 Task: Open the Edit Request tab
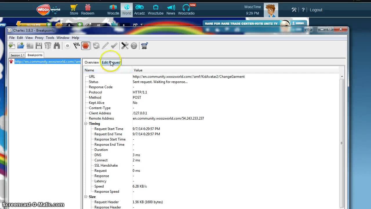111,62
